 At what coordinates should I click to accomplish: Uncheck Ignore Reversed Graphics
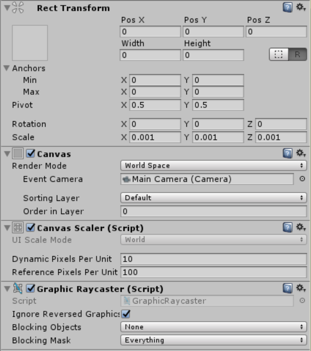[126, 314]
